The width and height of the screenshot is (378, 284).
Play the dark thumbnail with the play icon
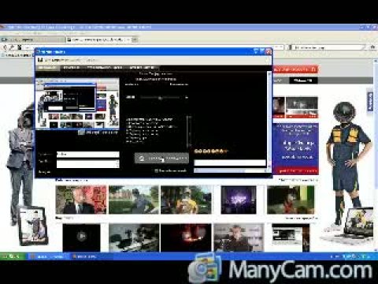81,237
